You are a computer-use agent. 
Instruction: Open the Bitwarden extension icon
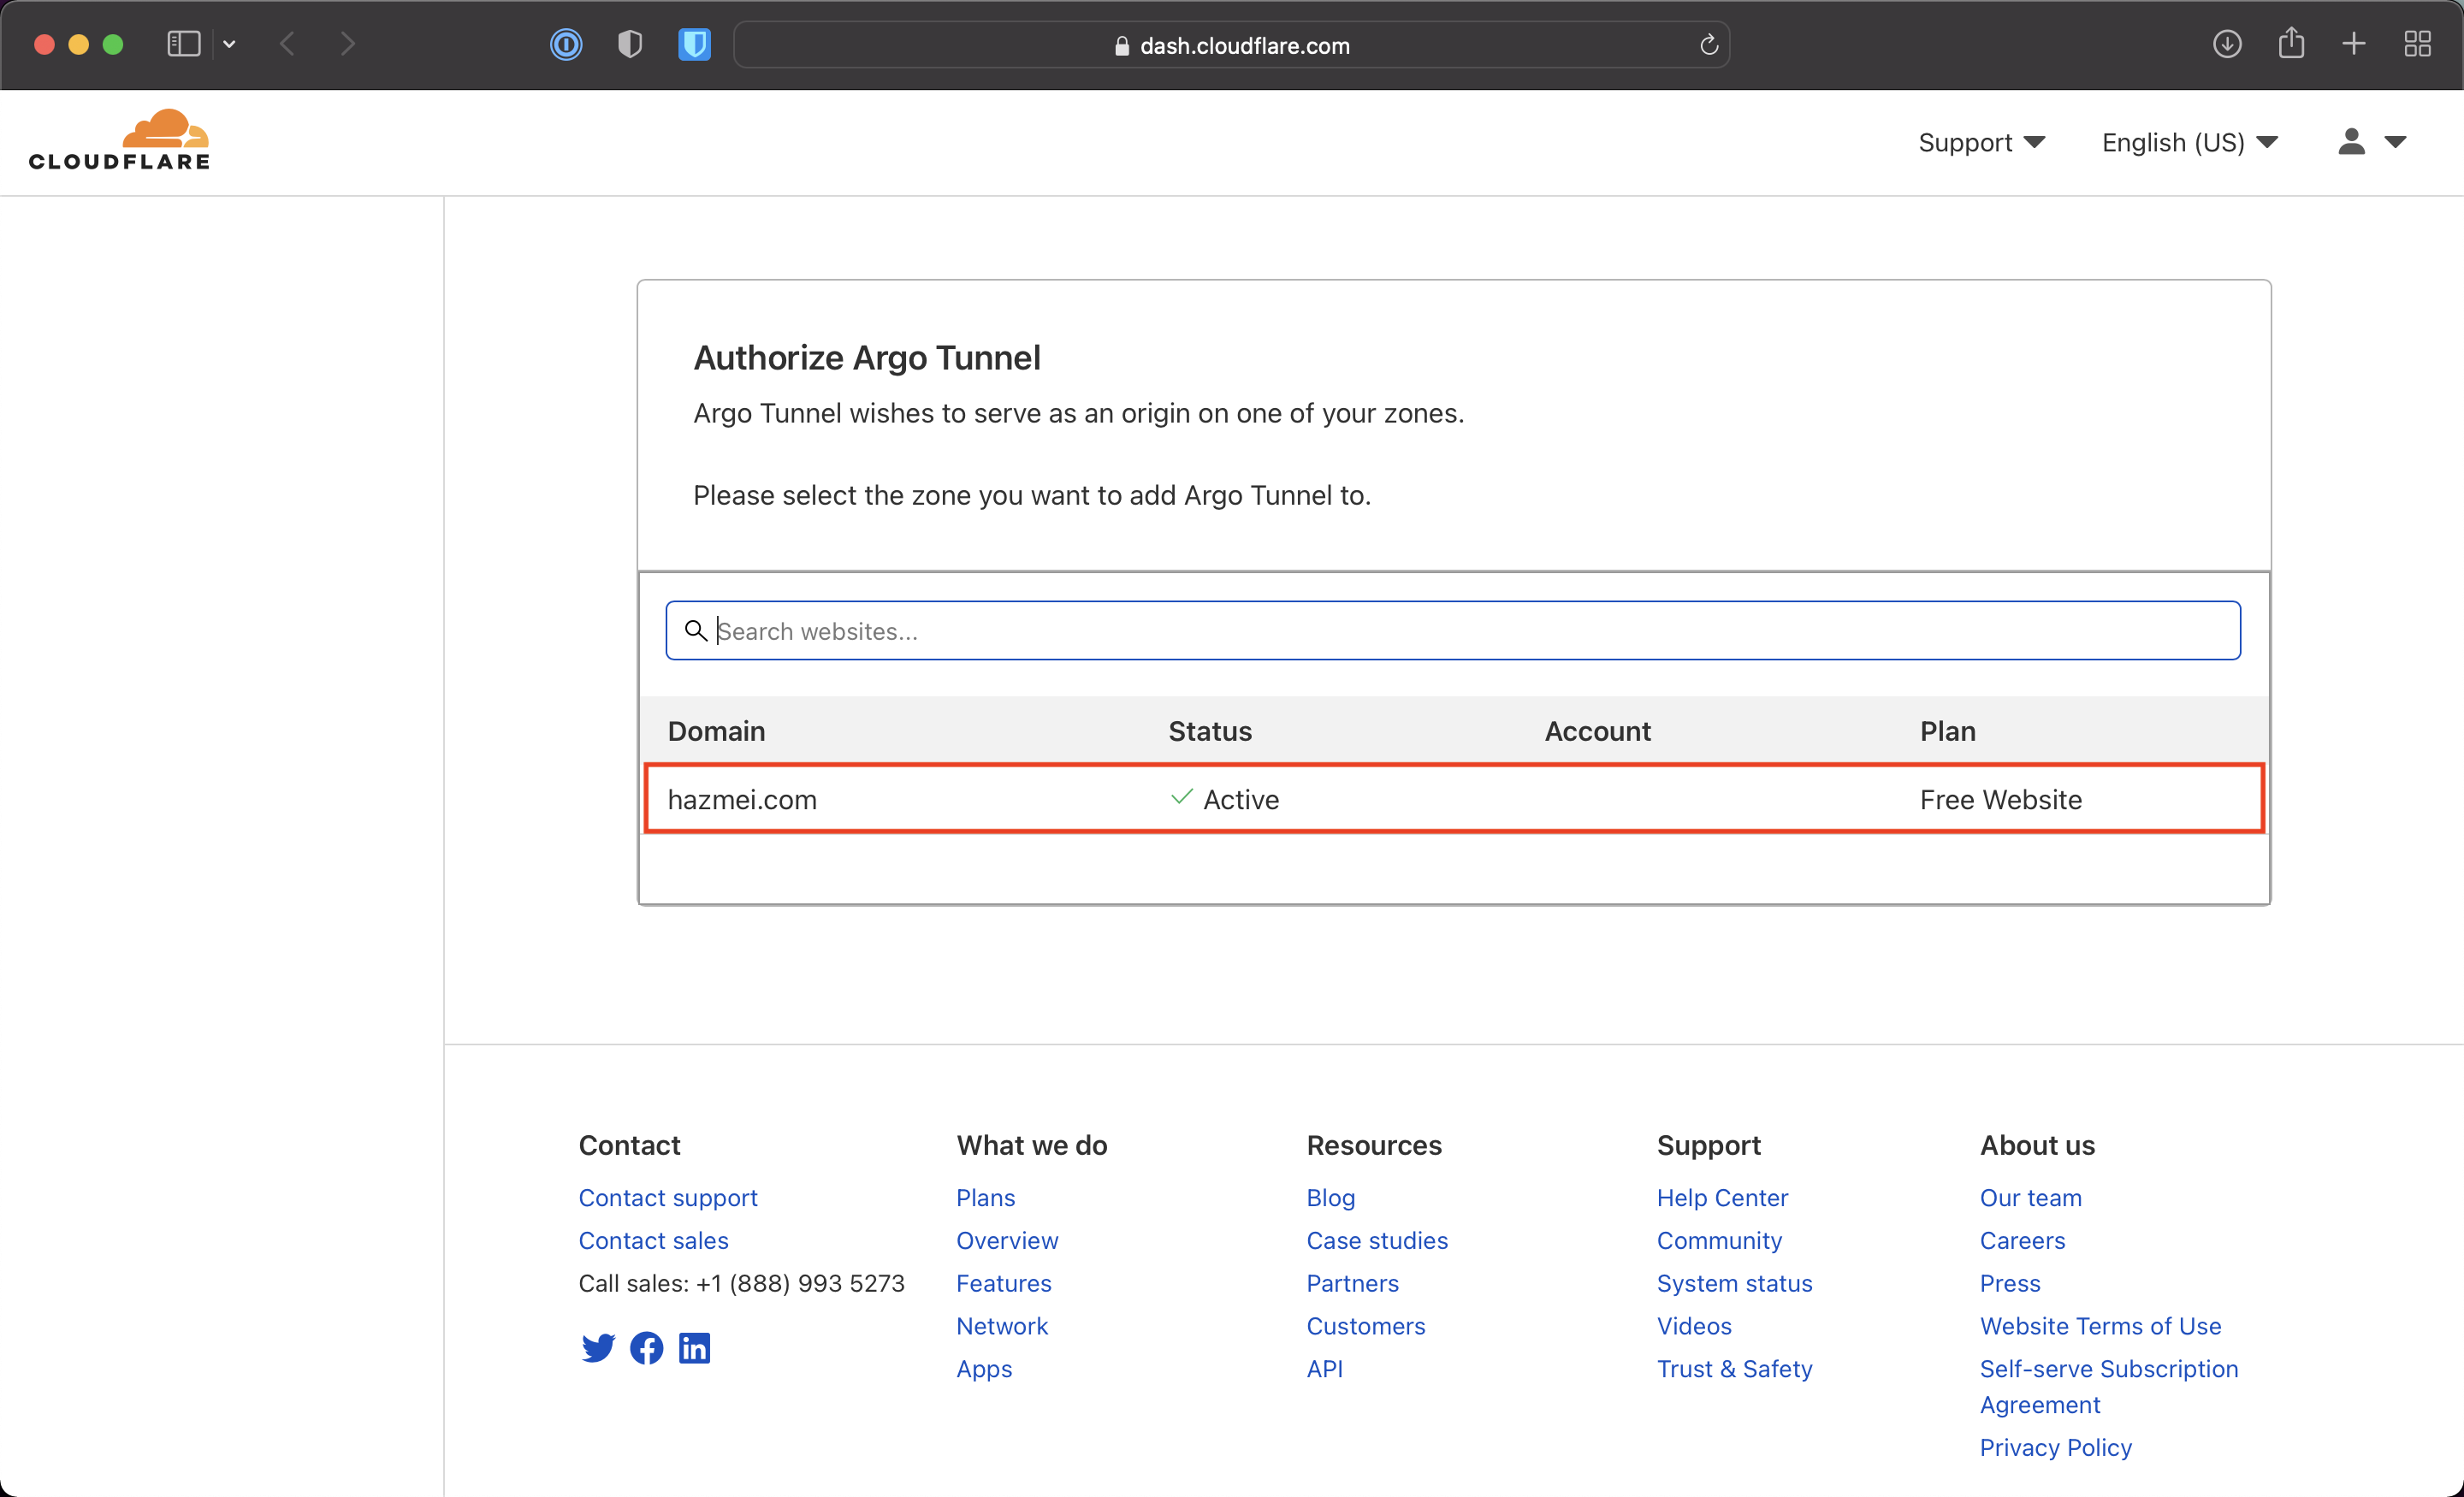click(x=694, y=45)
